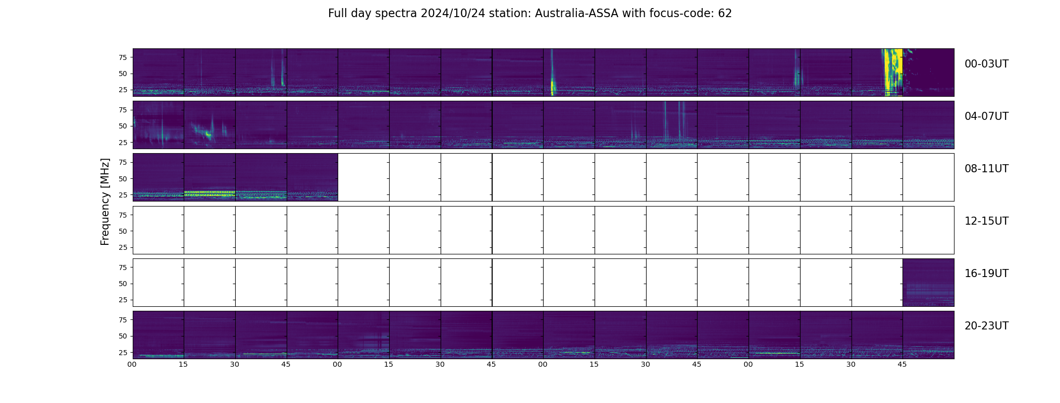Screen dimensions: 1060x403
Task: Click the "75" frequency tick of the 04-07UT row
Action: (123, 110)
